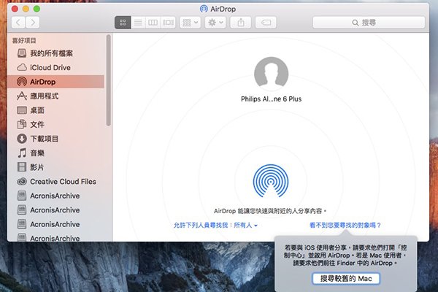Open the 允許下列人員尋找我 dropdown

[x=215, y=225]
